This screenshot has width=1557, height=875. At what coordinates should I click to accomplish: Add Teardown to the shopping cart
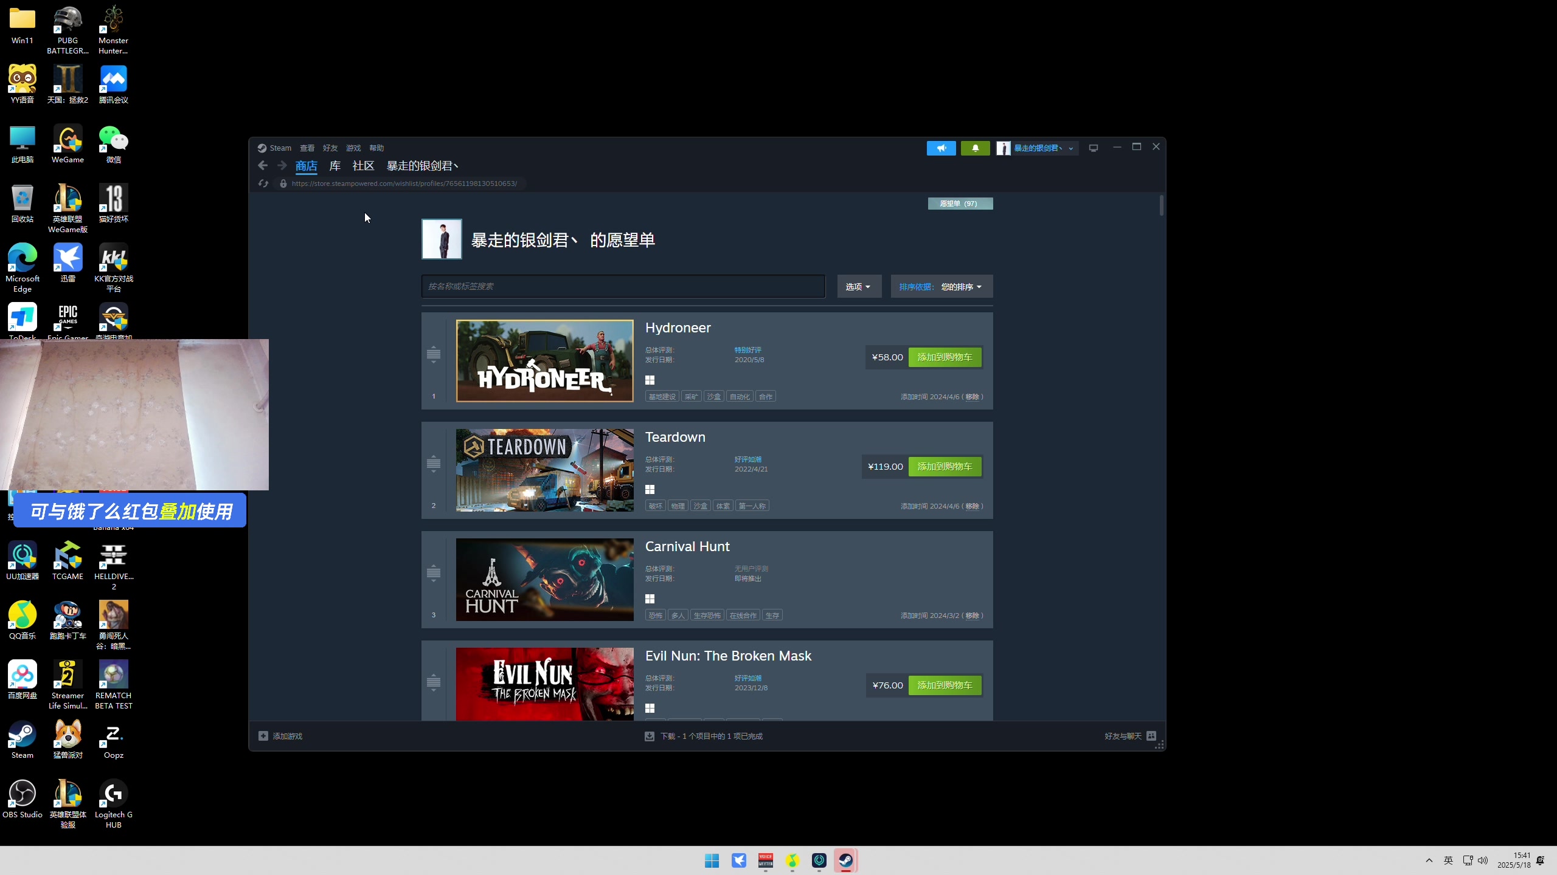click(x=945, y=467)
